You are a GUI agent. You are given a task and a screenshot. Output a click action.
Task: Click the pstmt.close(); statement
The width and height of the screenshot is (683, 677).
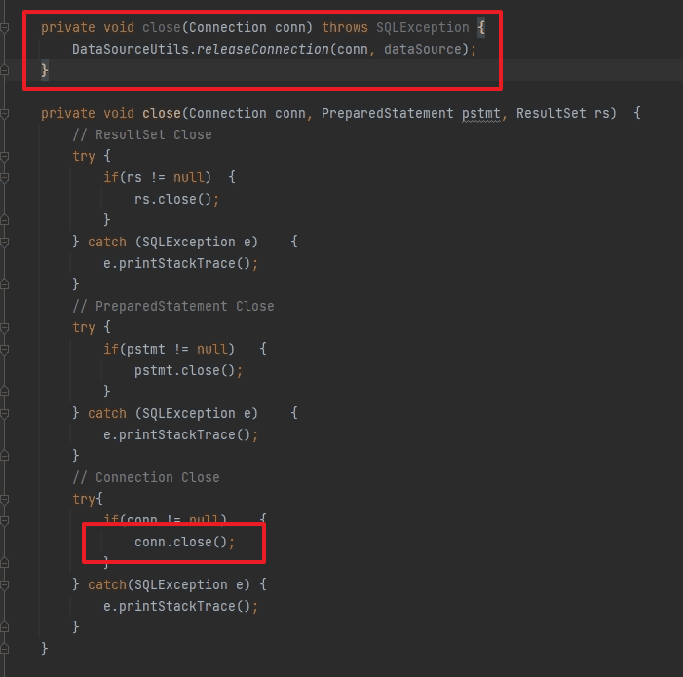click(188, 371)
